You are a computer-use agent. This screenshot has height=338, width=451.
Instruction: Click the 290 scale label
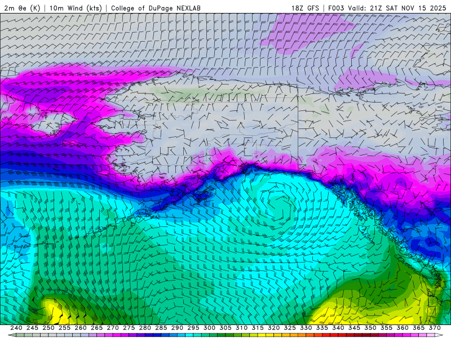177,328
